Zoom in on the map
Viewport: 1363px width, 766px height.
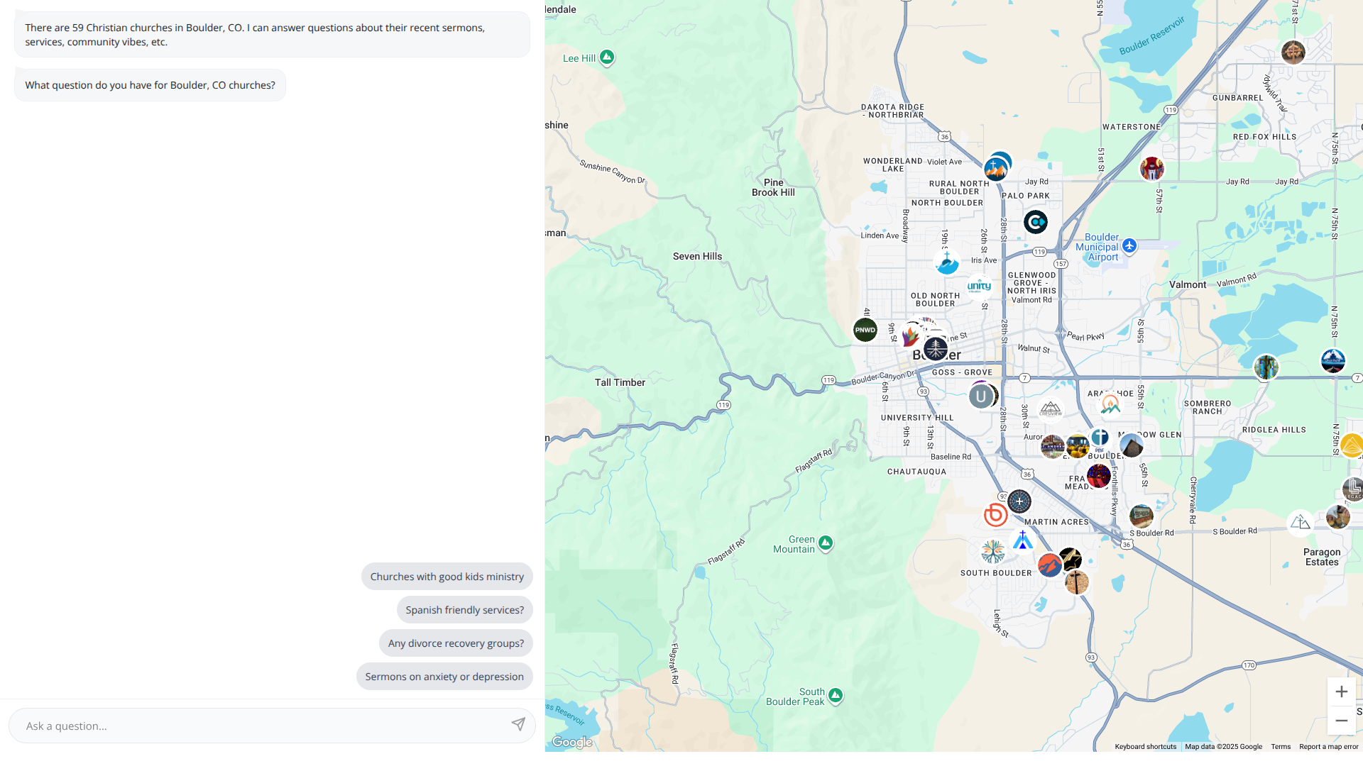[x=1341, y=692]
